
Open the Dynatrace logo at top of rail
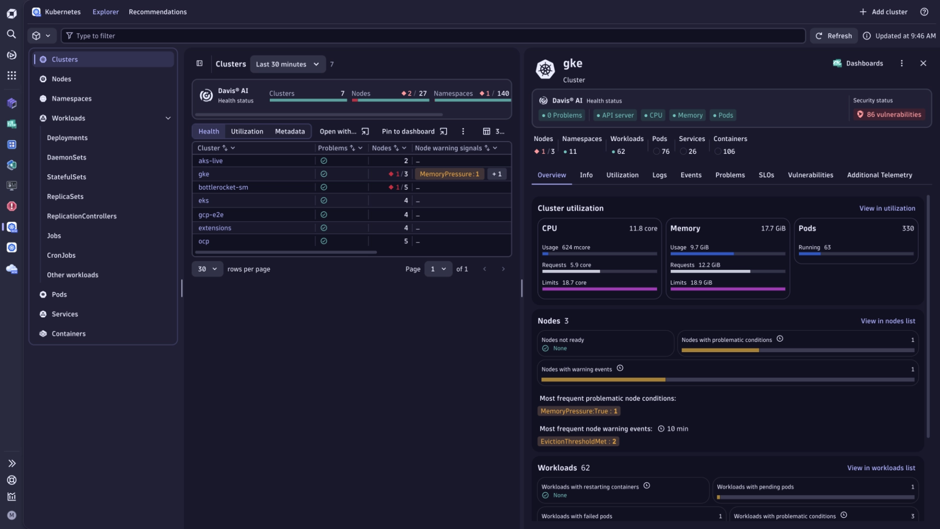click(12, 13)
